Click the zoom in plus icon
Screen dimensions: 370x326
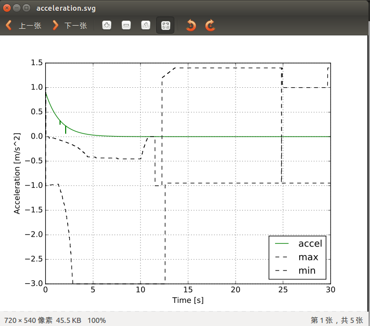[106, 25]
